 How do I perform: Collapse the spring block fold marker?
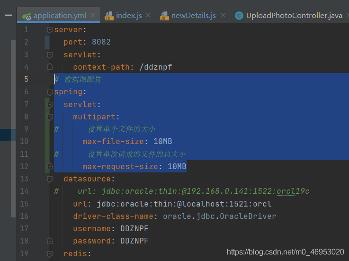[x=50, y=92]
